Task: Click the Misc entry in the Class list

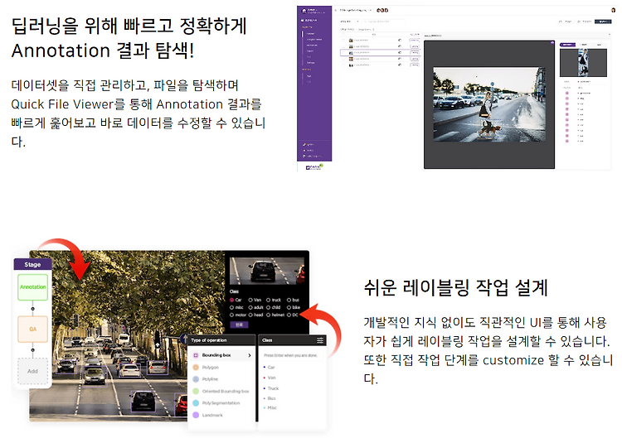Action: point(270,407)
